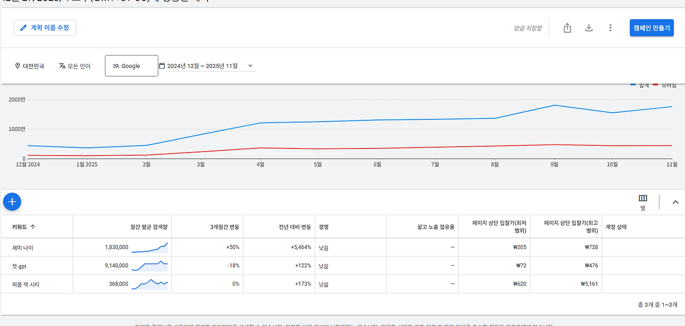Viewport: 685px width, 326px height.
Task: Open trend sparkline for 챗 gpt
Action: [150, 266]
